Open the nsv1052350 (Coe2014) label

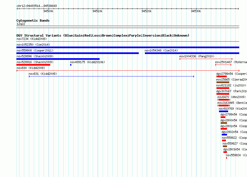point(33,45)
